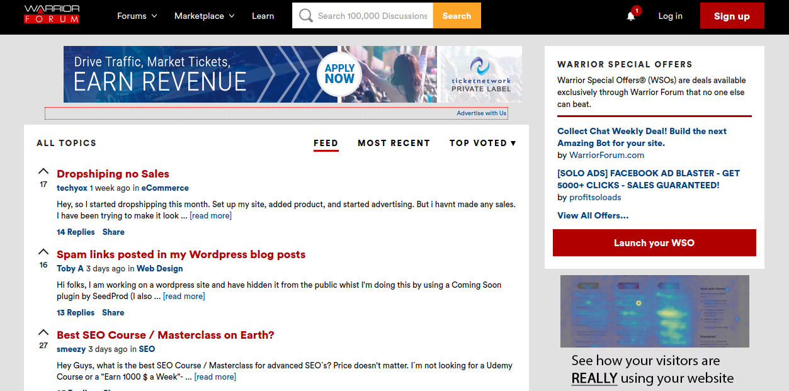This screenshot has width=789, height=391.
Task: Click the heatmap advertisement image
Action: (655, 311)
